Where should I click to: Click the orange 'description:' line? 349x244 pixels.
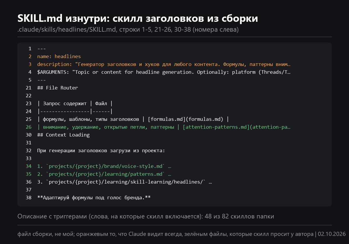[x=164, y=64]
